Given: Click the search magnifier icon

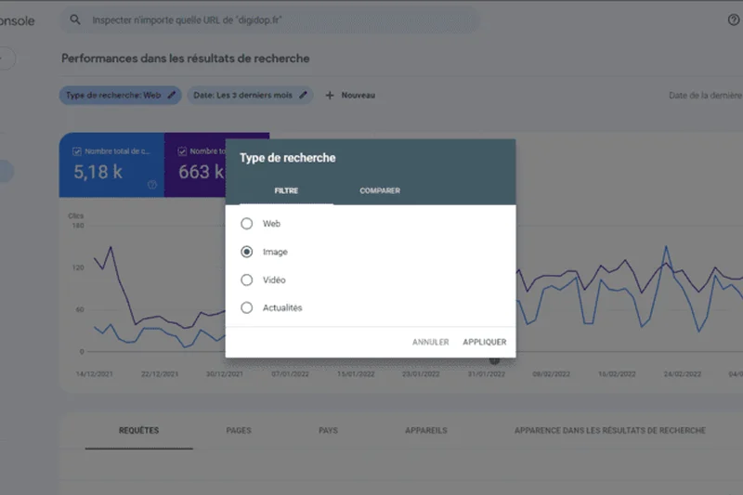Looking at the screenshot, I should pyautogui.click(x=75, y=20).
